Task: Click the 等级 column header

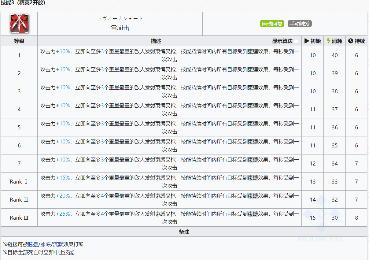Action: [19, 41]
